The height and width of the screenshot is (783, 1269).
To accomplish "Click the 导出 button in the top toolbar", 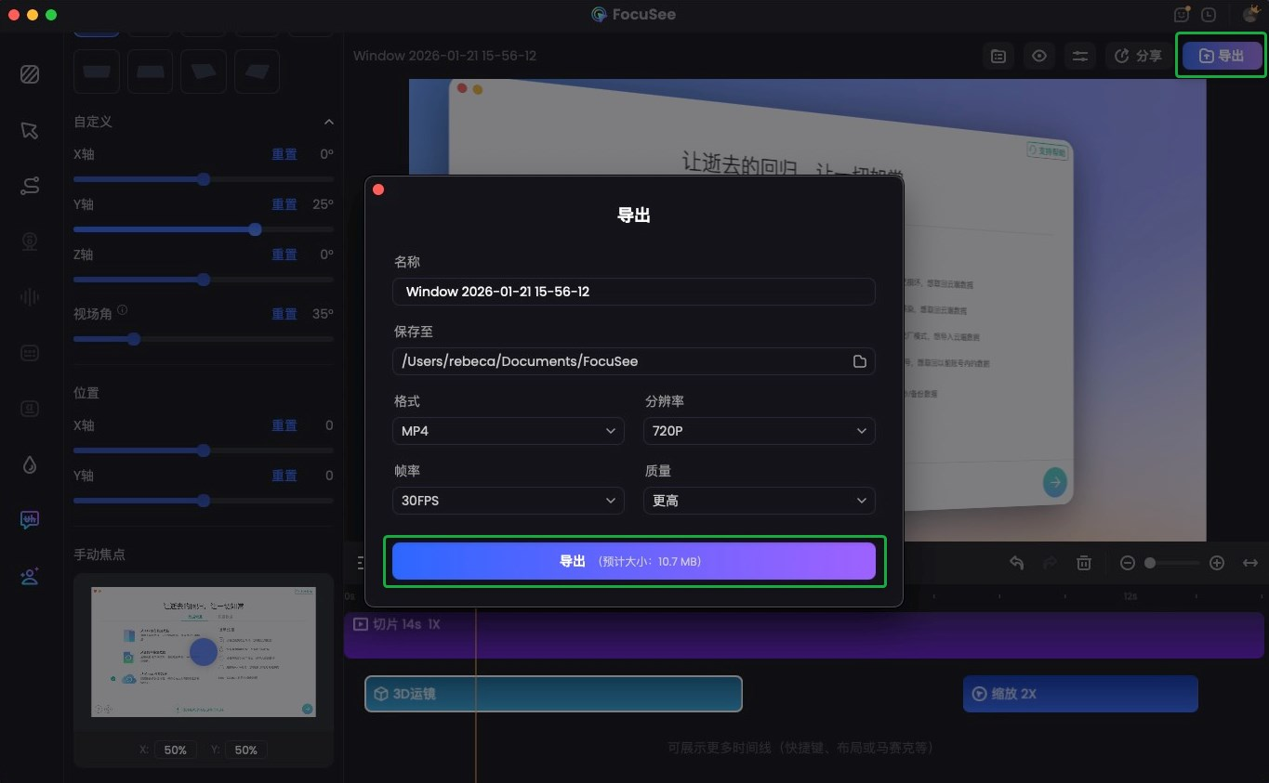I will point(1222,56).
